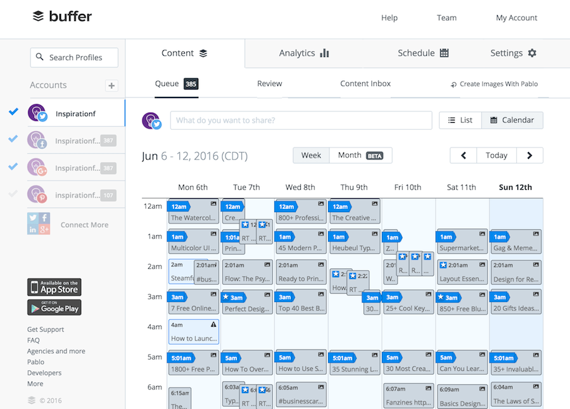Open the Supermarket... Saturday 1am post

462,241
